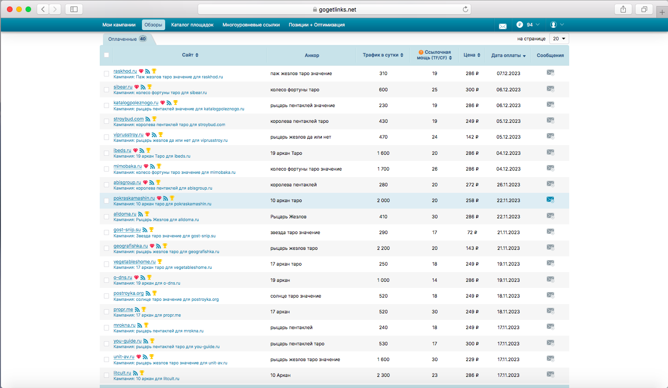Click the ruby gem icon beside ibeds.ru

[135, 151]
